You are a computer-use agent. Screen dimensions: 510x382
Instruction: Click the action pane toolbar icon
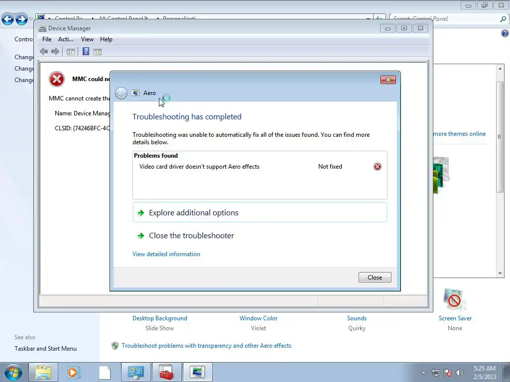tap(98, 52)
